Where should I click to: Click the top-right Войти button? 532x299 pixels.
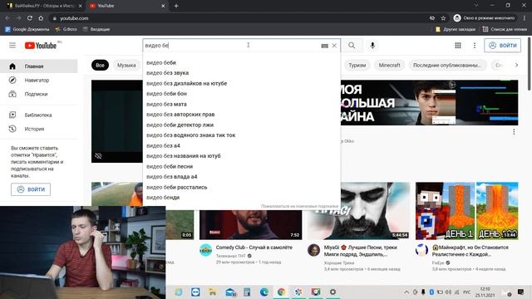[x=502, y=46]
